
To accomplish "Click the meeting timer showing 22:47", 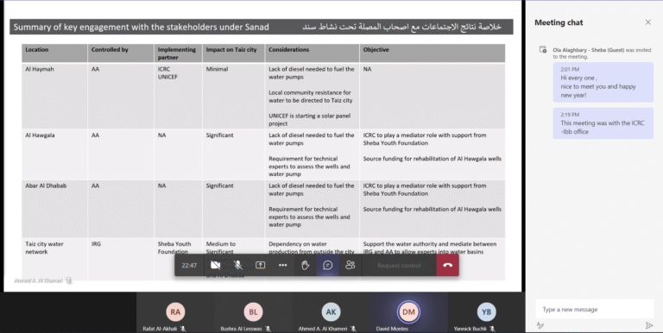I will pos(189,266).
